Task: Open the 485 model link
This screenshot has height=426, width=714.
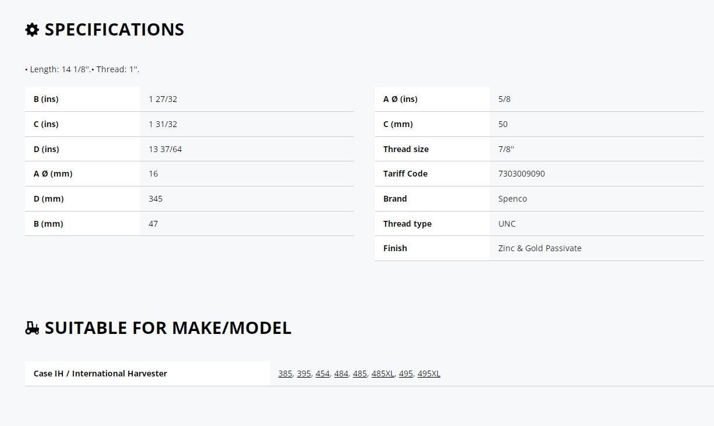Action: [x=360, y=374]
